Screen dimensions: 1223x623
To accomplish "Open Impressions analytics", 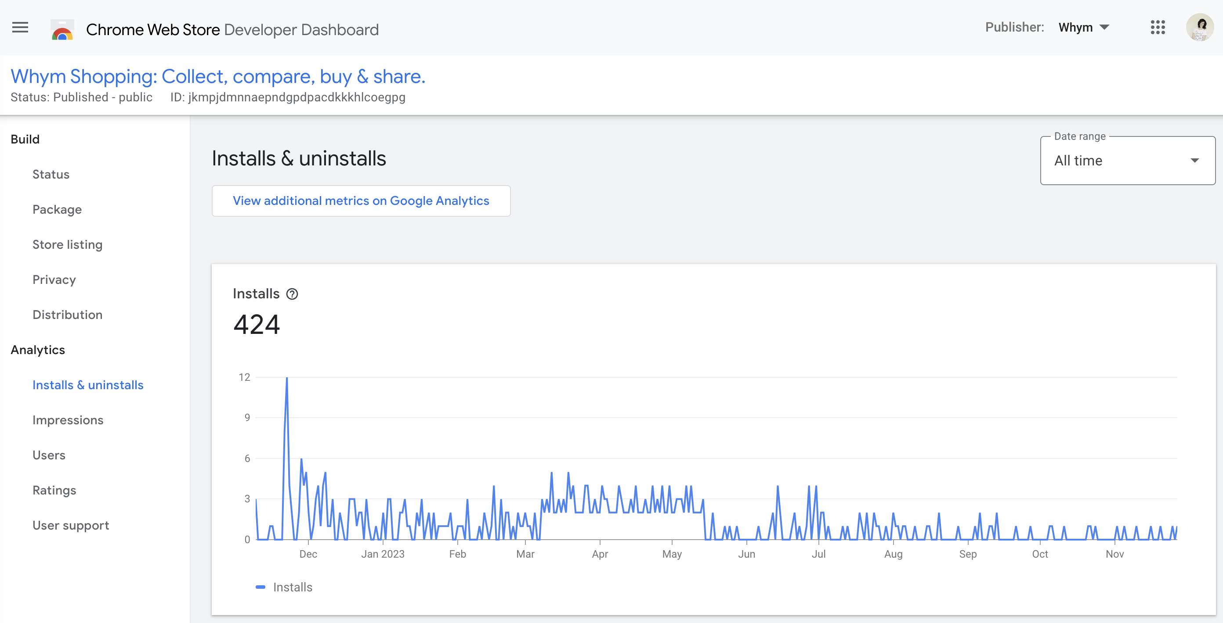I will pos(68,420).
